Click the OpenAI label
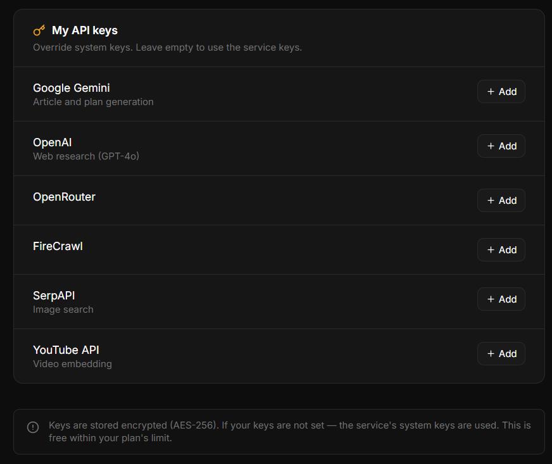This screenshot has height=464, width=552. pyautogui.click(x=53, y=142)
